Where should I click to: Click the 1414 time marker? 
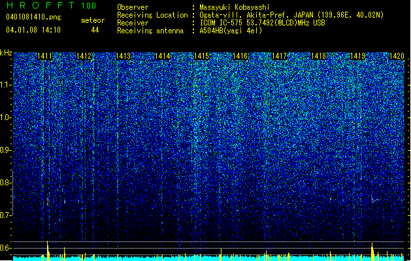click(x=162, y=56)
